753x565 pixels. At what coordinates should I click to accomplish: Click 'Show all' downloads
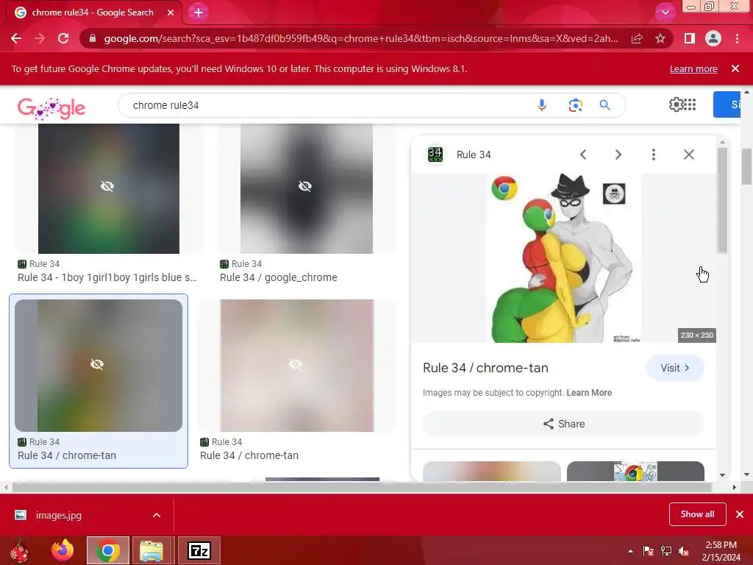coord(697,514)
